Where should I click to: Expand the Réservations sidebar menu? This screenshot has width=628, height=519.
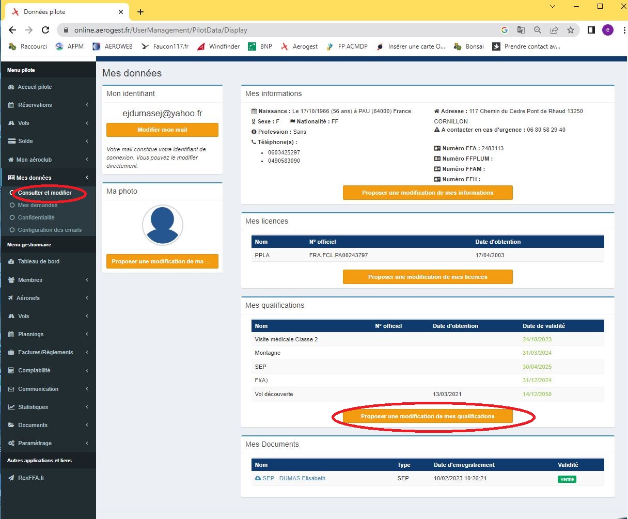click(87, 105)
